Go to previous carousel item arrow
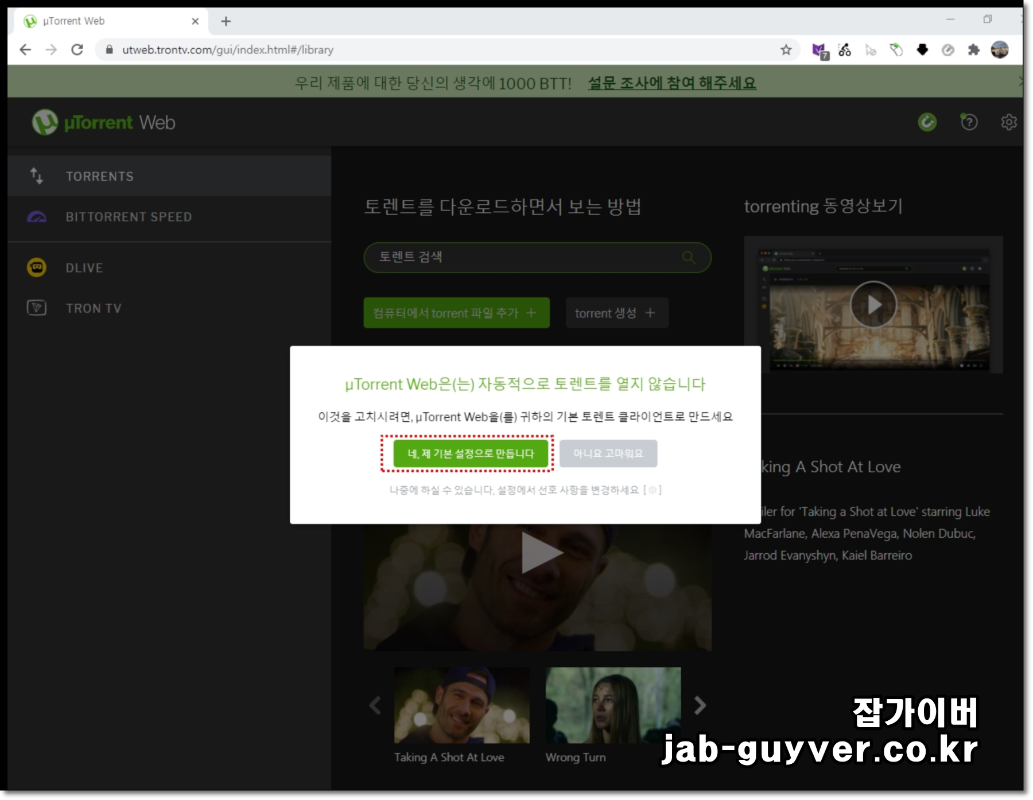The width and height of the screenshot is (1033, 800). [x=375, y=705]
